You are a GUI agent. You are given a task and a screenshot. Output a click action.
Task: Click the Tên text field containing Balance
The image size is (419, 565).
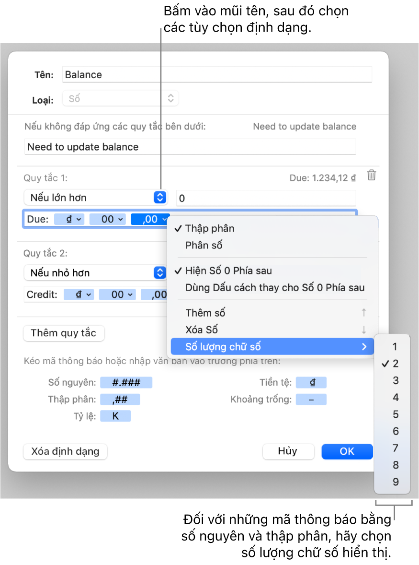click(217, 75)
